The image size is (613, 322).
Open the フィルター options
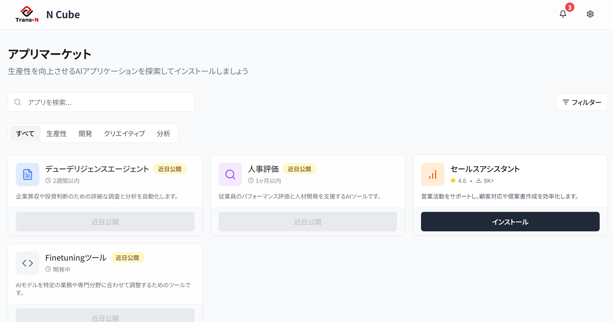point(581,102)
